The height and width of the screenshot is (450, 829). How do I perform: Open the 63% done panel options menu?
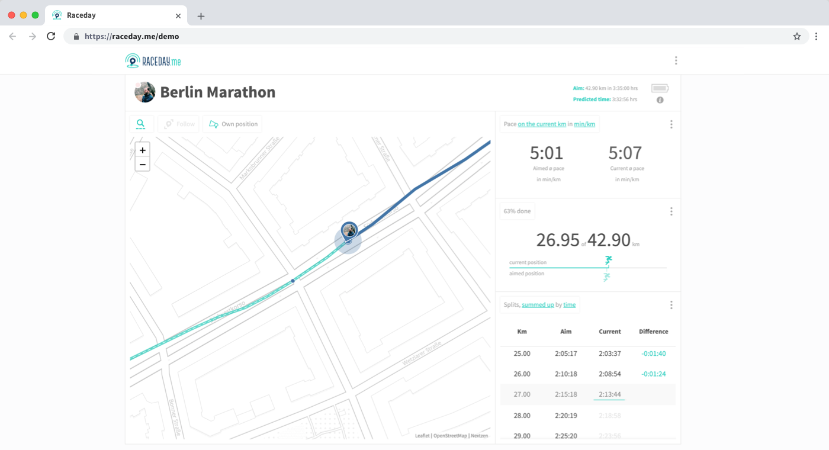tap(671, 211)
